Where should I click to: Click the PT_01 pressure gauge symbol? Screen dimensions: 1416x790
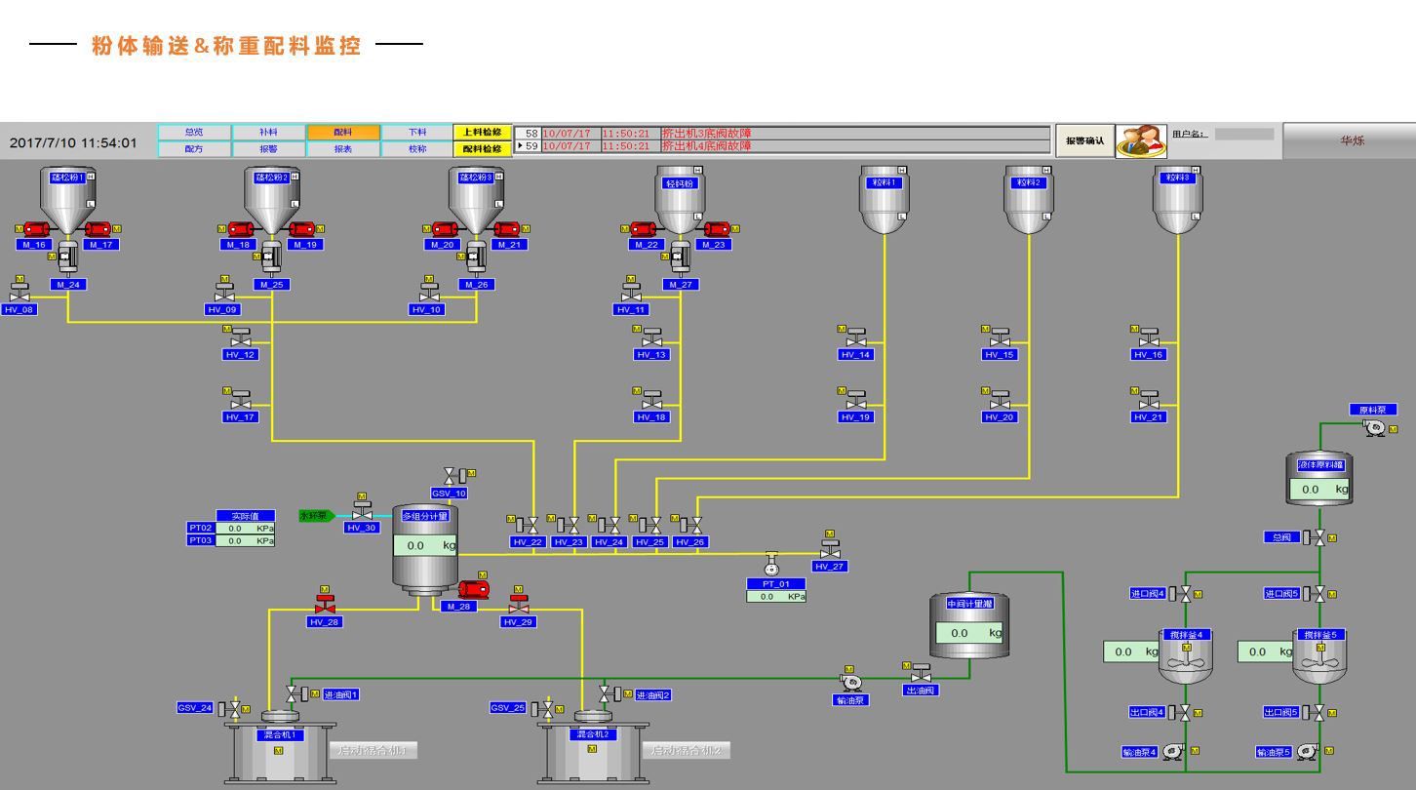771,565
